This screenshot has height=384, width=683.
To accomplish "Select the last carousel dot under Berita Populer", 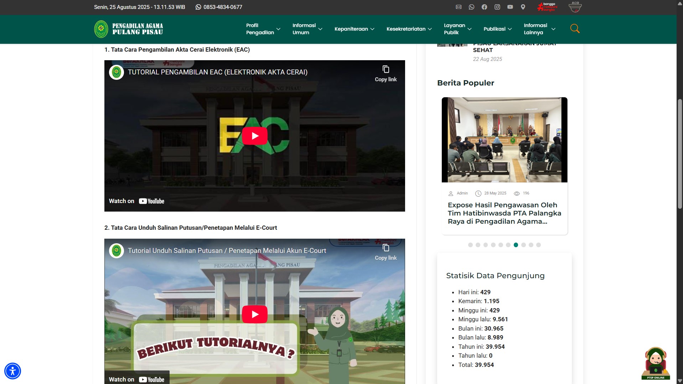I will [x=538, y=245].
